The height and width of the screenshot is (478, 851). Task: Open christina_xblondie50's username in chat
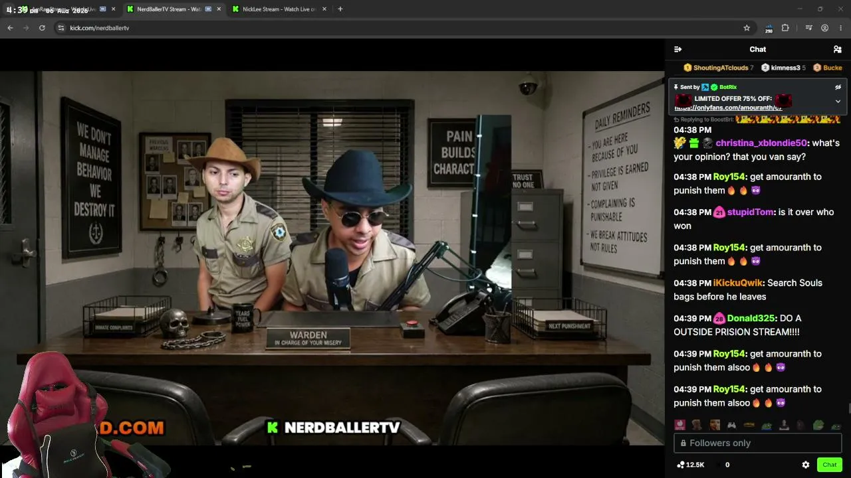click(x=761, y=143)
